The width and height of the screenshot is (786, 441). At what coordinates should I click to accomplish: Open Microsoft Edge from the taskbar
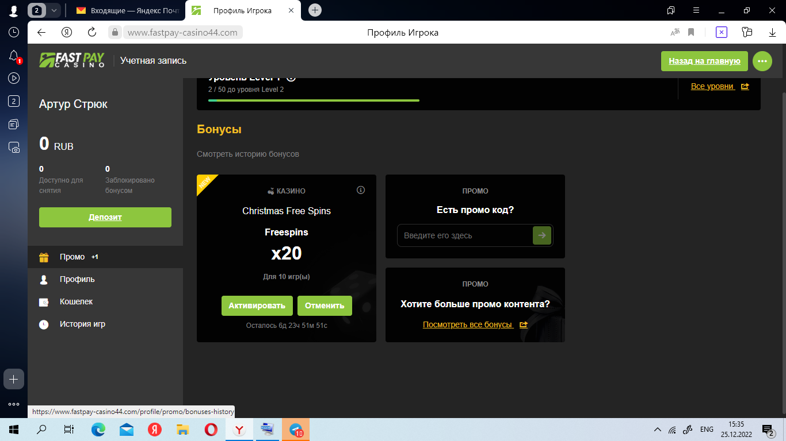(98, 430)
